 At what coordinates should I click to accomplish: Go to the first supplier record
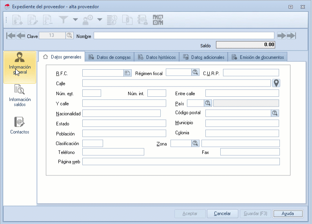coord(11,36)
